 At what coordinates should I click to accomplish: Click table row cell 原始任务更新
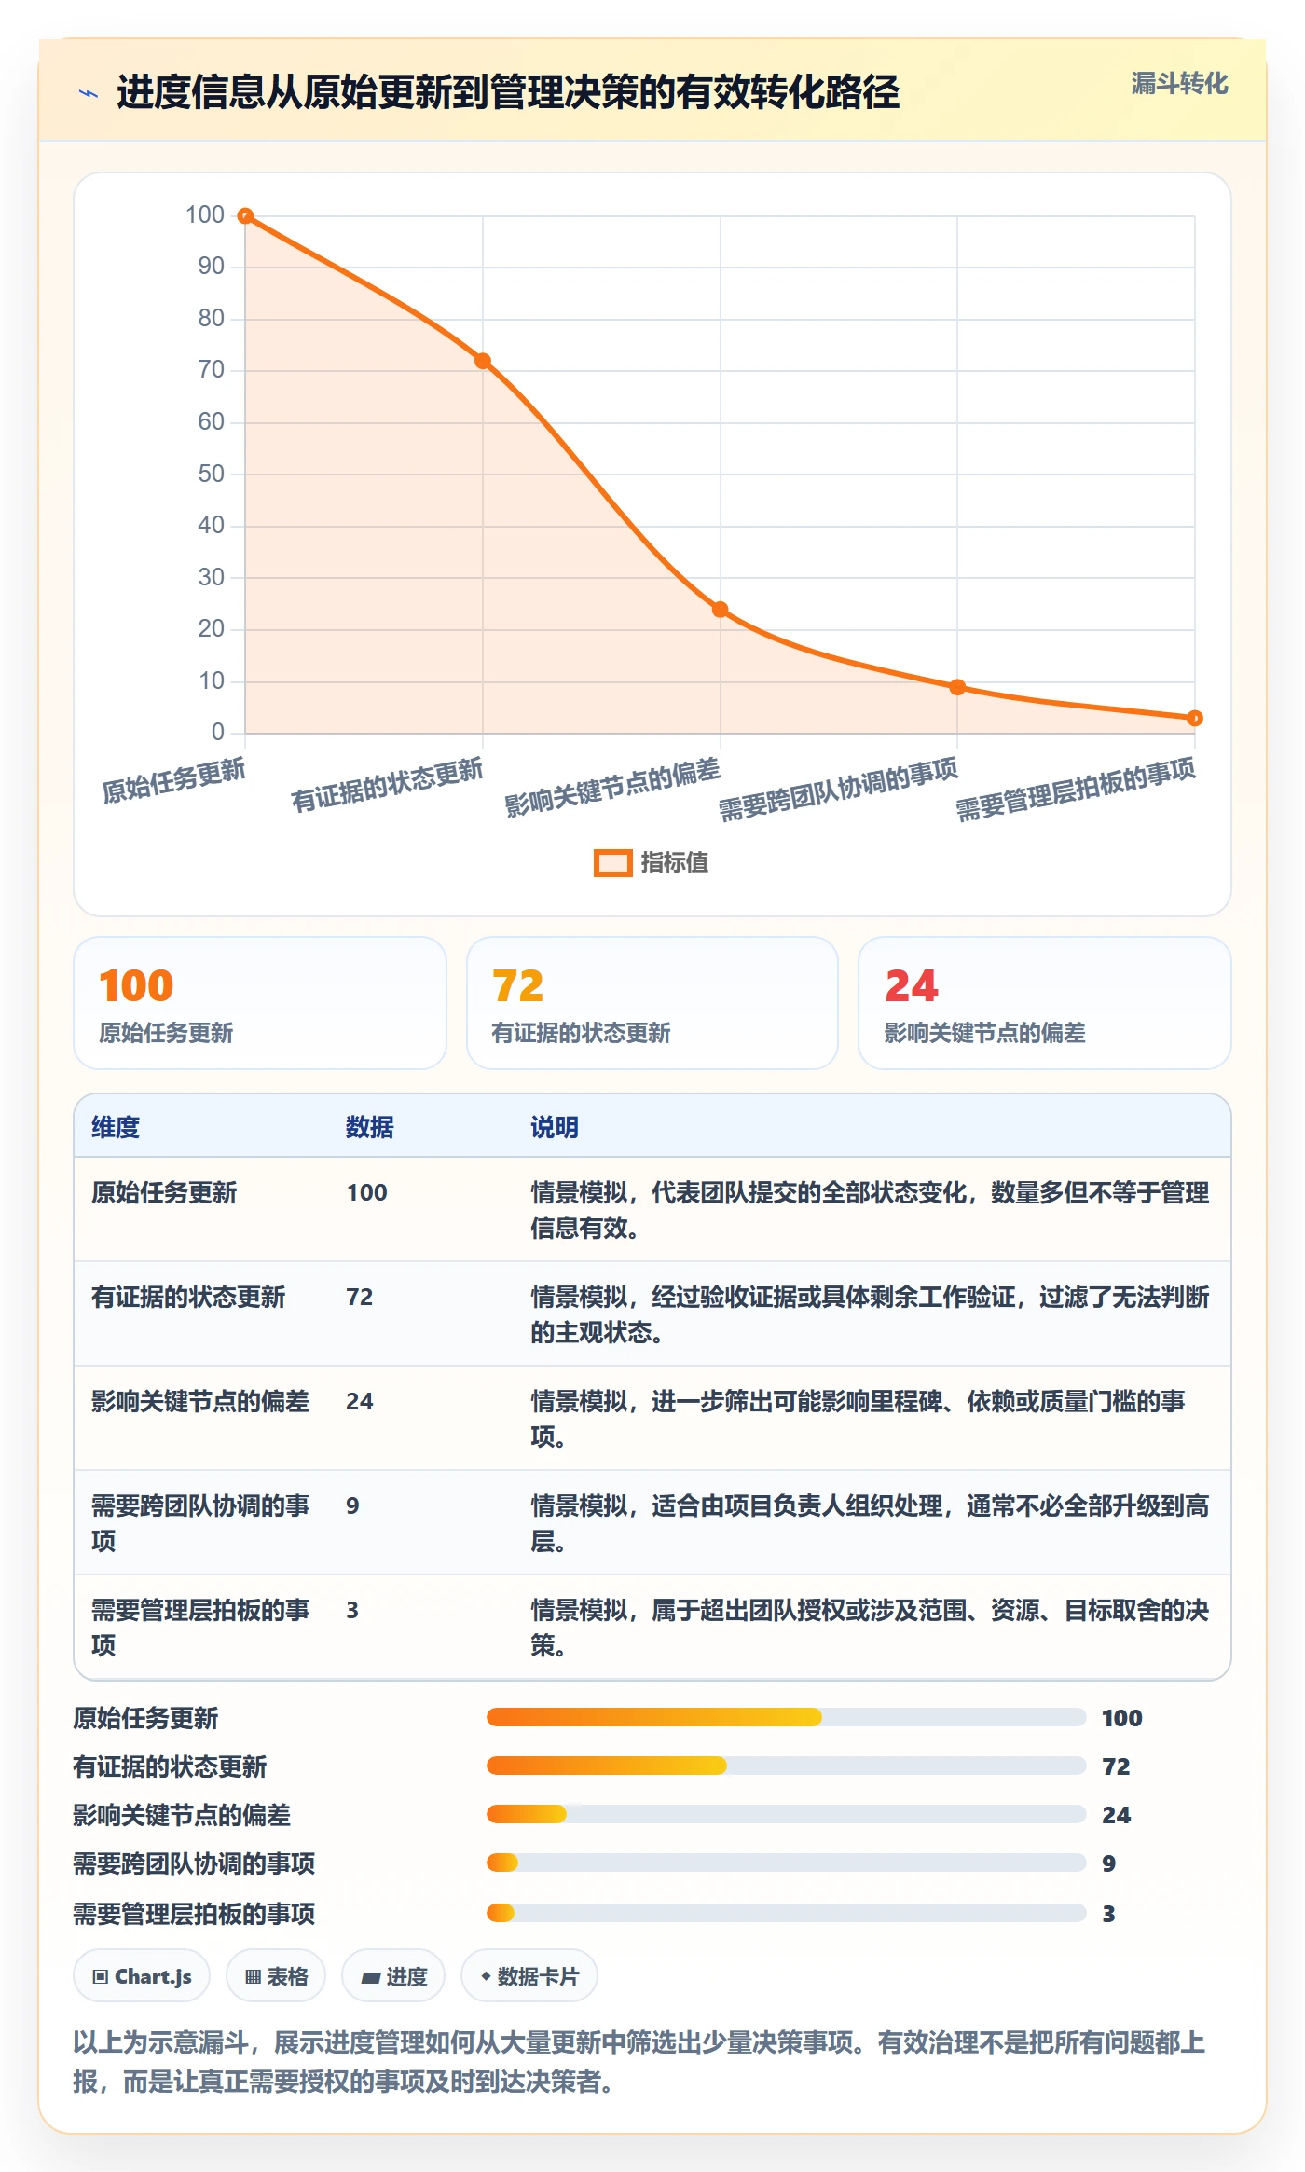click(x=164, y=1192)
